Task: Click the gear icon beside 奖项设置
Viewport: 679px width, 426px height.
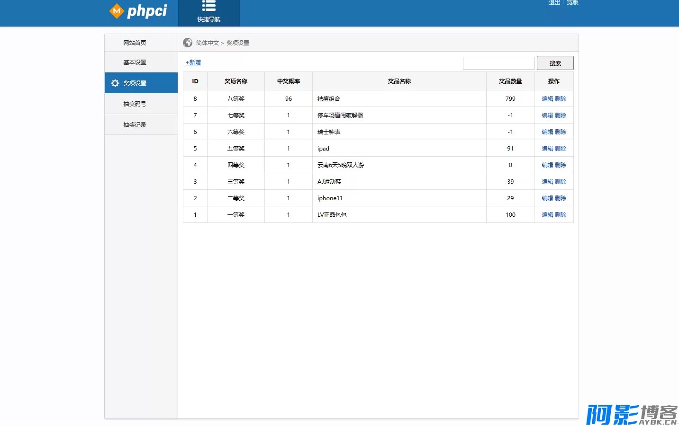Action: [115, 83]
